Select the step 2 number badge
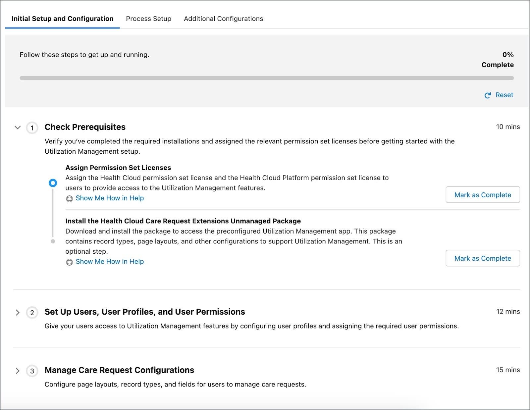This screenshot has height=410, width=530. [x=32, y=313]
